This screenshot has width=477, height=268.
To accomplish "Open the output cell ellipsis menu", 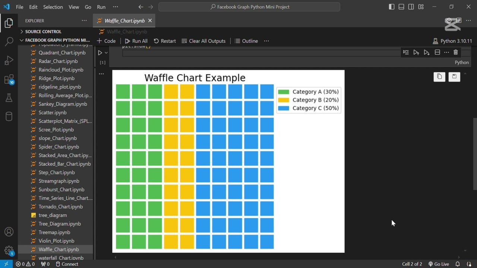I will tap(101, 74).
